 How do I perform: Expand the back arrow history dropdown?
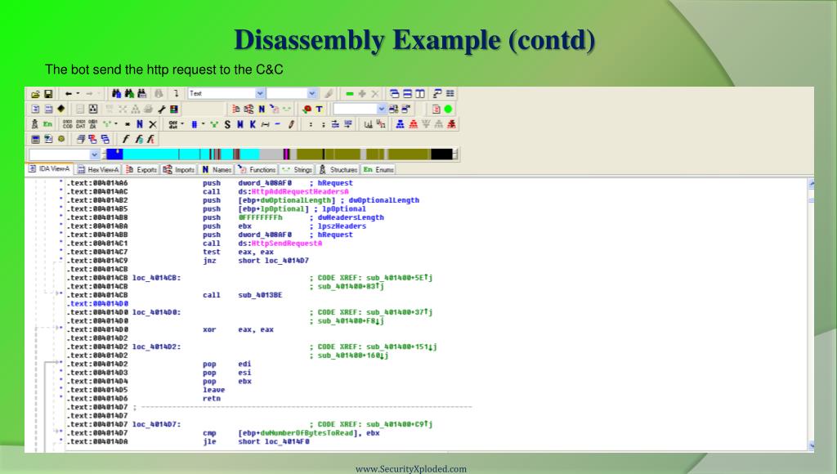(78, 94)
